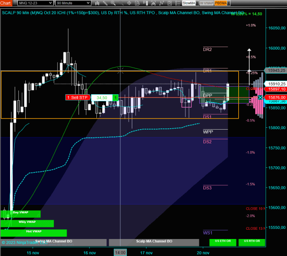Toggle the W VWAP toolbar button
Image resolution: width=287 pixels, height=256 pixels.
(207, 3)
